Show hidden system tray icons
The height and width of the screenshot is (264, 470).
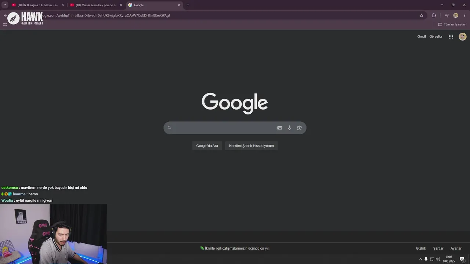pos(420,259)
